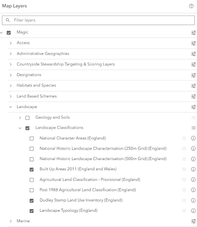Show info for Agricultural Land Classification Provisional
Image resolution: width=197 pixels, height=227 pixels.
[x=193, y=180]
